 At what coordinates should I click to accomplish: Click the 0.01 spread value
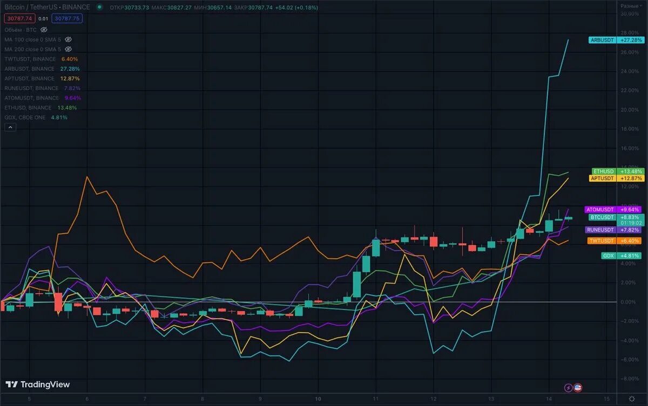43,18
